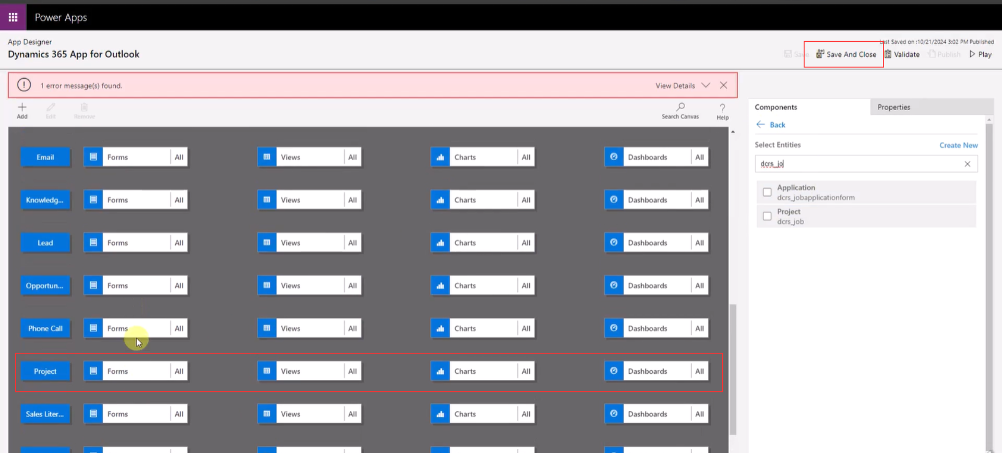Click Forms label in Opportunity row
Screen dimensions: 1002x453
pos(117,285)
